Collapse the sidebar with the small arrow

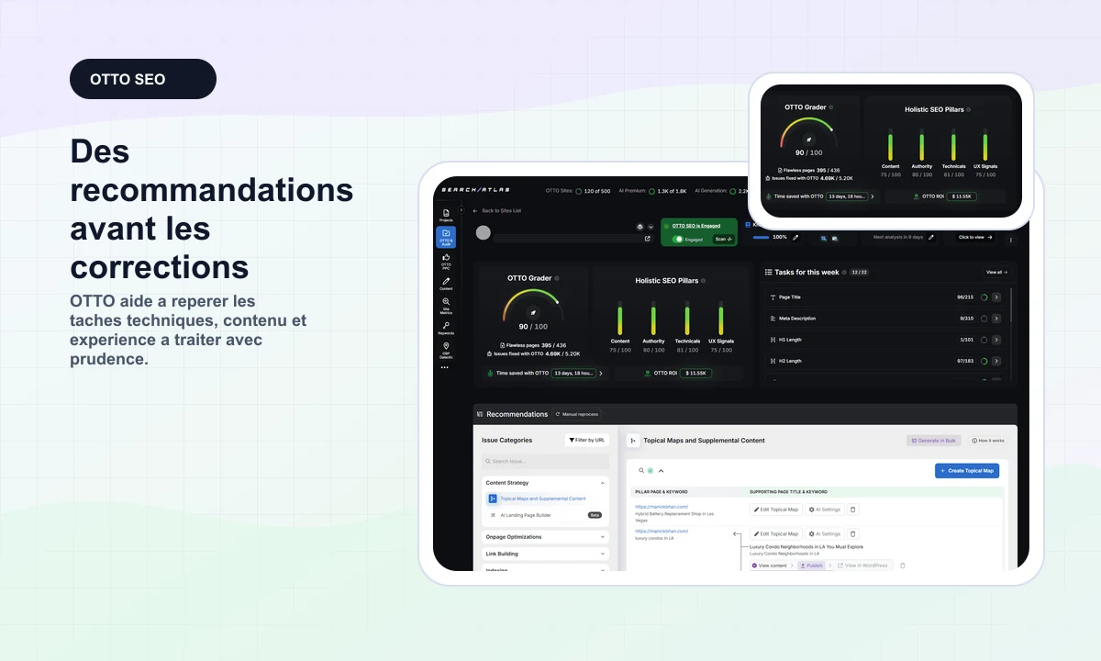[x=462, y=210]
